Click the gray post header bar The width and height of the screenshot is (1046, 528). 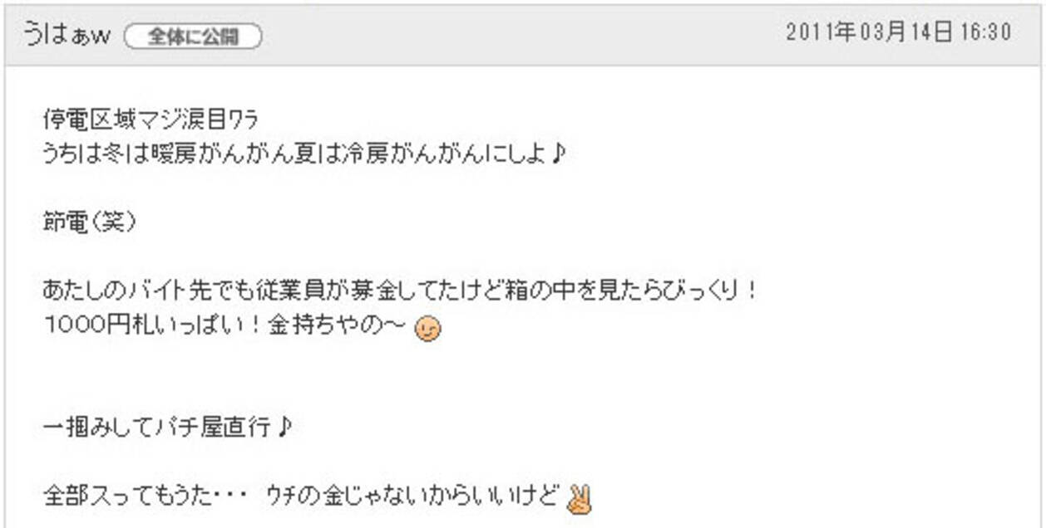click(x=523, y=36)
